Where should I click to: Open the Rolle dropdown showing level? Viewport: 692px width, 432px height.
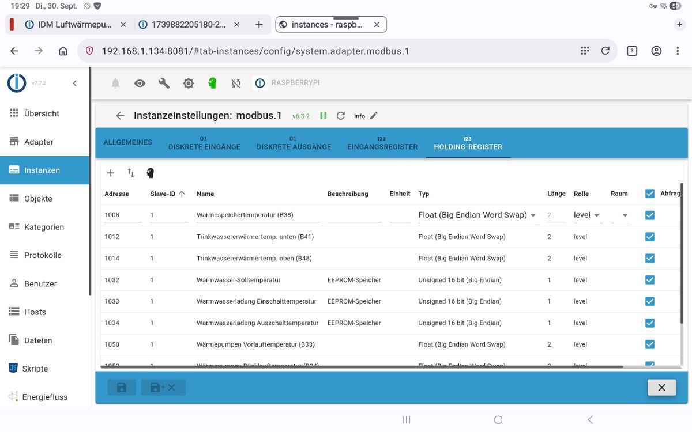tap(587, 215)
